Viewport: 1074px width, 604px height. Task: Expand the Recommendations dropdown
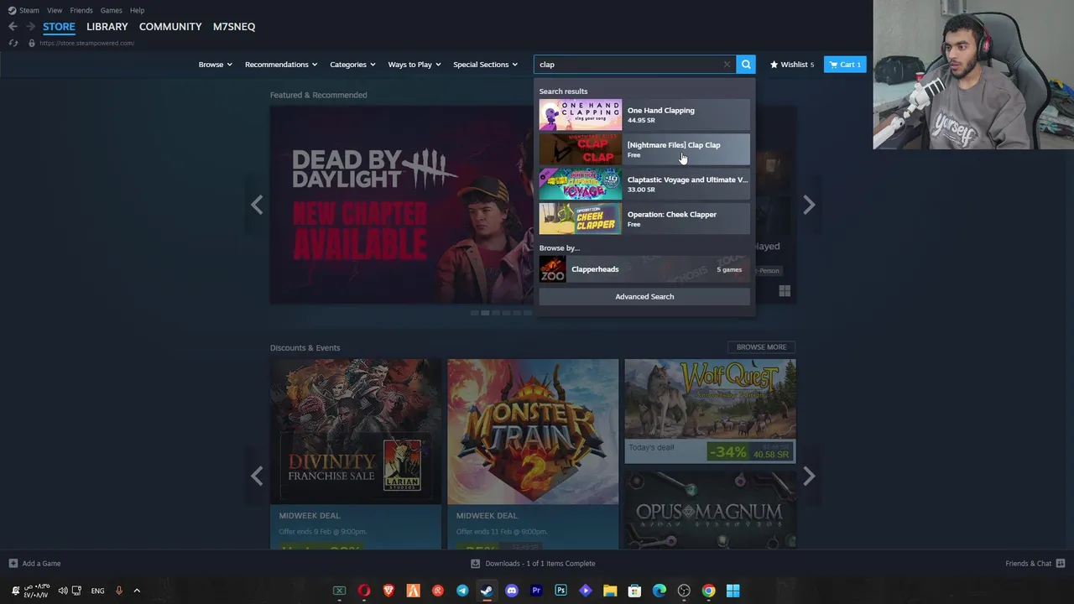coord(281,65)
